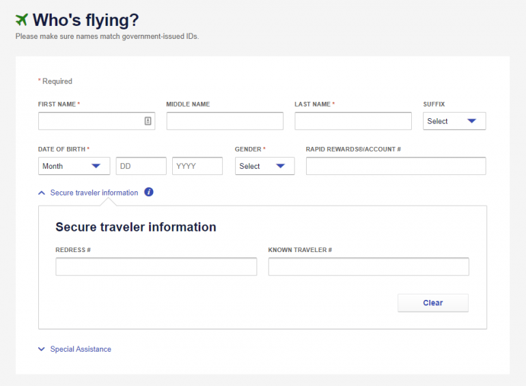Open the Suffix Select dropdown
526x386 pixels.
pyautogui.click(x=454, y=121)
